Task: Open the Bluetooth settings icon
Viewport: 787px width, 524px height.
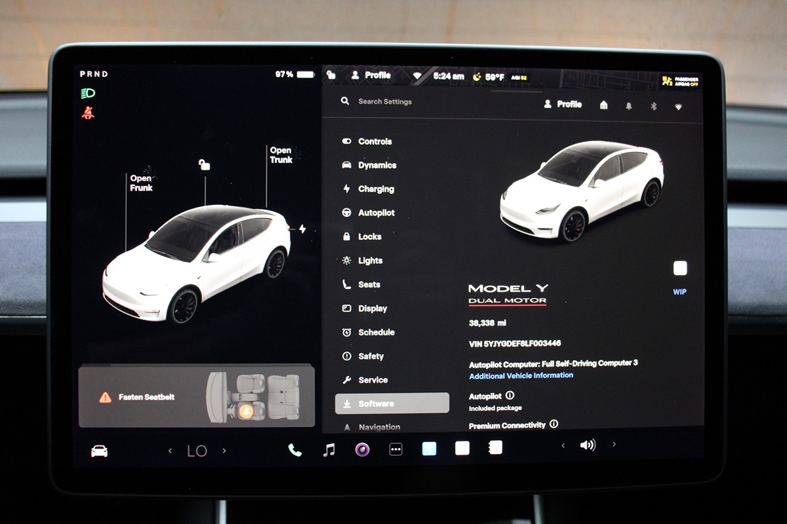Action: (x=653, y=105)
